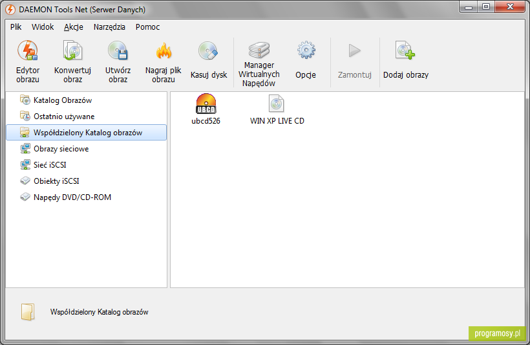Open Opcje gear settings
This screenshot has width=530, height=345.
[306, 61]
